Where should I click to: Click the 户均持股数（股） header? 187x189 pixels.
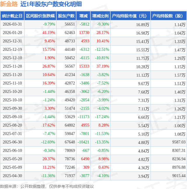[x=168, y=16]
